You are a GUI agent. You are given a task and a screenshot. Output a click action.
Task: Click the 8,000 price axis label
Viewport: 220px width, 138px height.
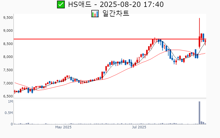8,57
